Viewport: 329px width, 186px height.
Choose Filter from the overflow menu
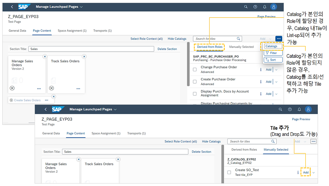click(x=273, y=53)
